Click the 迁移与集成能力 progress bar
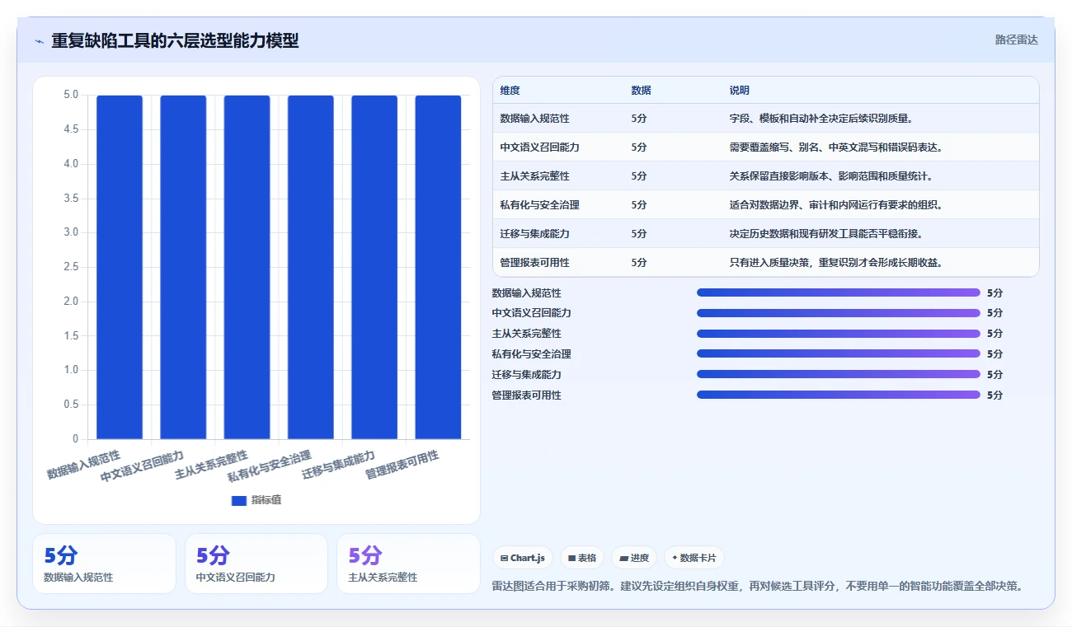The width and height of the screenshot is (1072, 627). (x=839, y=374)
